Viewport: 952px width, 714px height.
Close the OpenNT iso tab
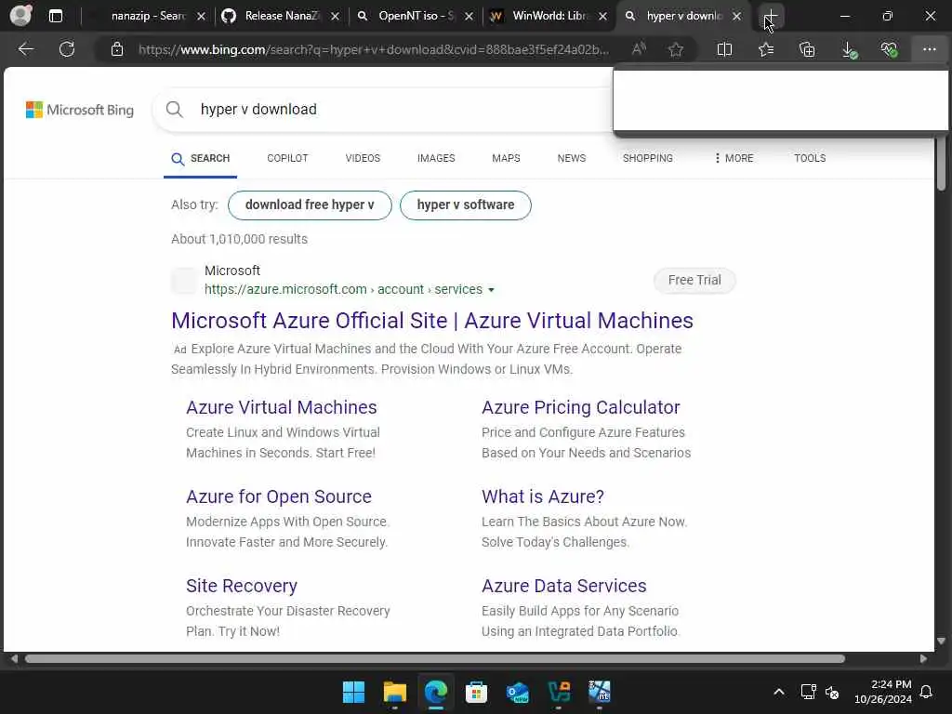tap(469, 17)
